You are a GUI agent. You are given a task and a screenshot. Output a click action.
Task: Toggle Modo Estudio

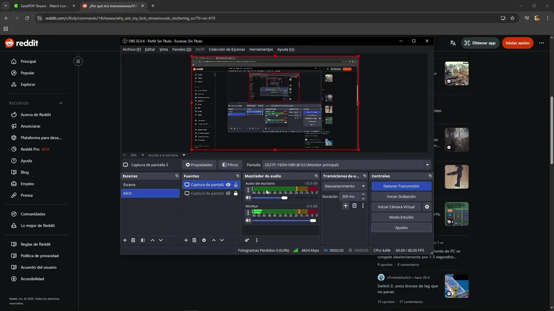401,217
